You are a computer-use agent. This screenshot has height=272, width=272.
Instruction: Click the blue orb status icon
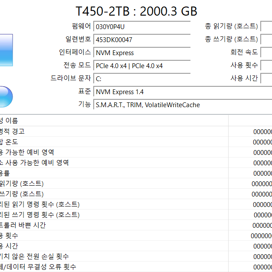tap(5, 97)
